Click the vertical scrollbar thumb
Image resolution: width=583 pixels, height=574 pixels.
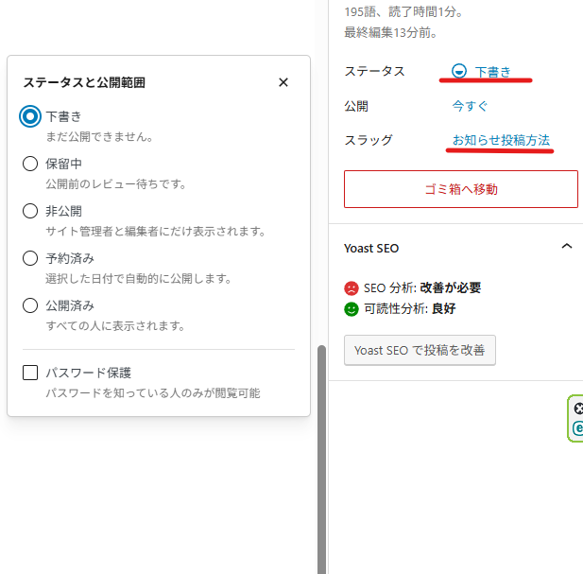pyautogui.click(x=321, y=454)
